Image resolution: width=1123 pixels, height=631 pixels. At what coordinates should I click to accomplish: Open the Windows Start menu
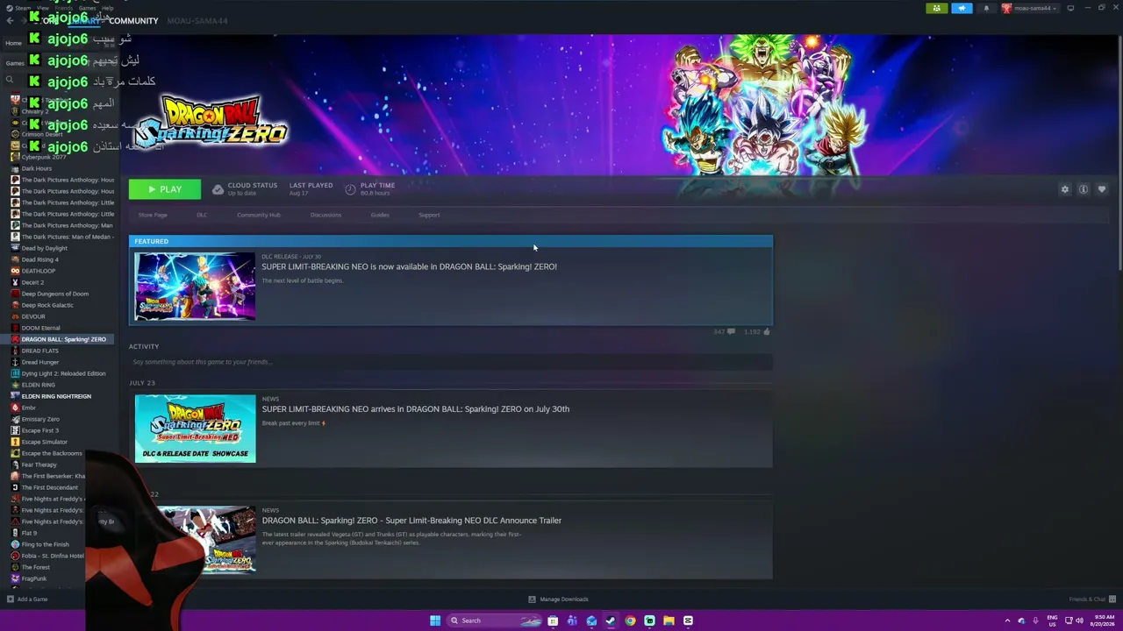point(435,620)
